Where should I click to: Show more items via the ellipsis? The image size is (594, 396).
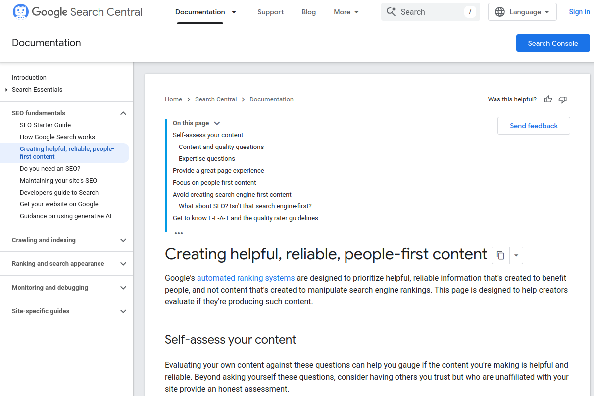(179, 233)
